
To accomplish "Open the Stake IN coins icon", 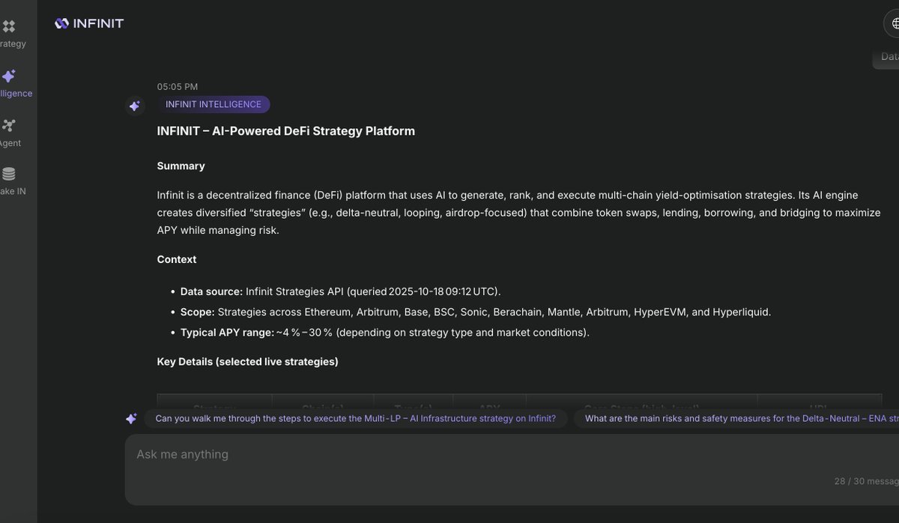I will coord(8,174).
